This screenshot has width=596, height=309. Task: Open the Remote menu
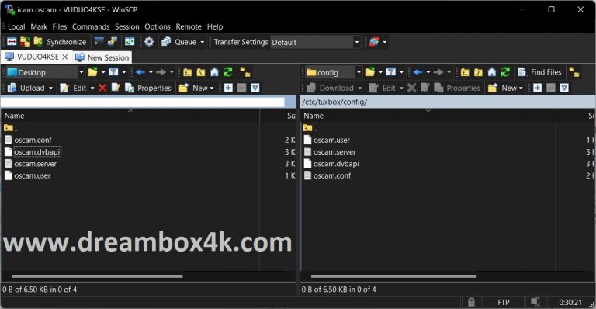pyautogui.click(x=189, y=26)
